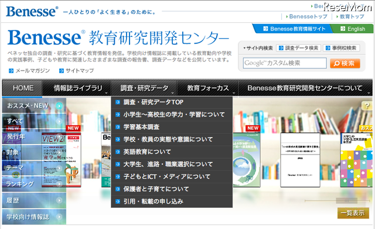375x229 pixels.
Task: Click the Benesse logo in the top header
Action: pos(32,12)
